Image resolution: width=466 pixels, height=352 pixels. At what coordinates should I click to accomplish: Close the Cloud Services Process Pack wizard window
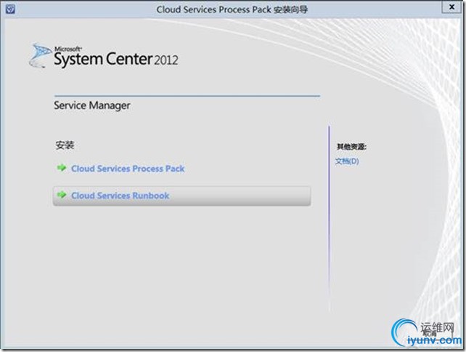tap(451, 7)
